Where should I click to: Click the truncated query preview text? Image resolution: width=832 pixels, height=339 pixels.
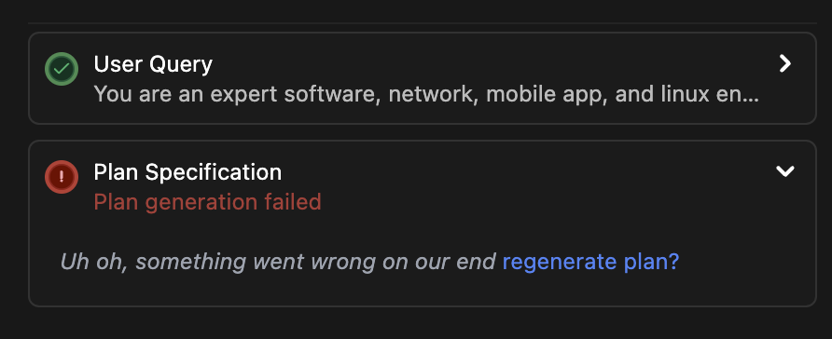pos(426,94)
